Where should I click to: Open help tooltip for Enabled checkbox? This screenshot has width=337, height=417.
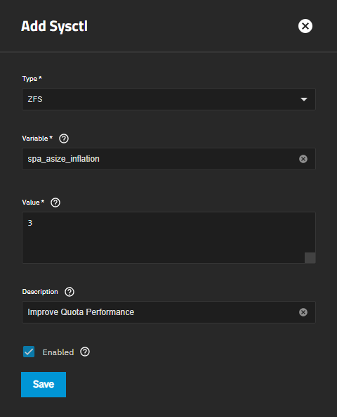[85, 352]
